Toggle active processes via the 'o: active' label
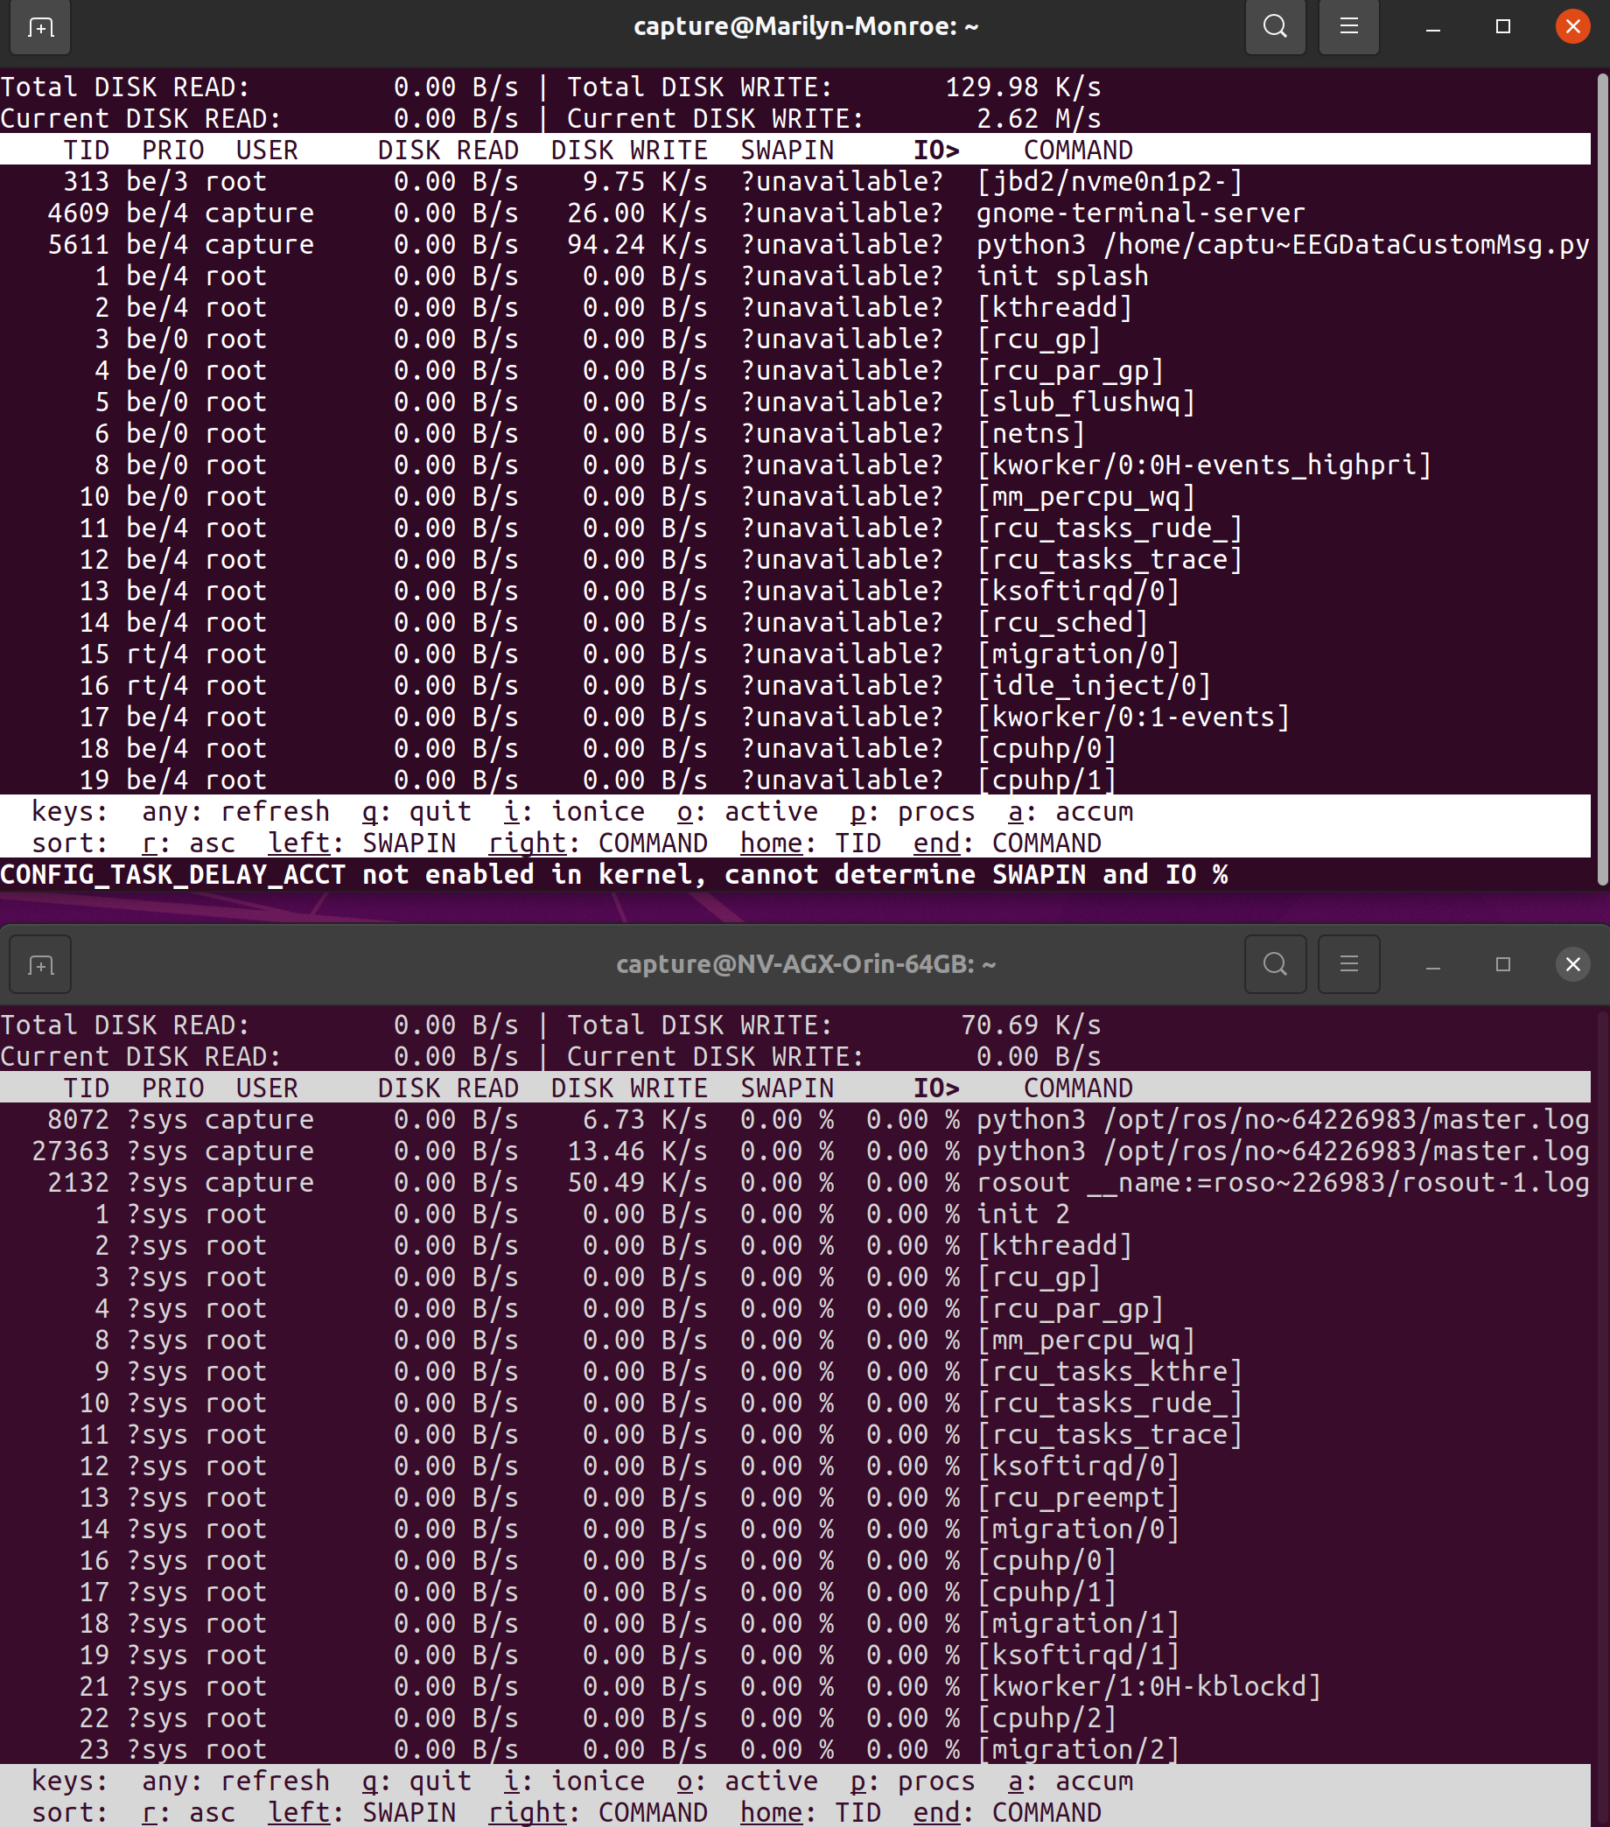 coord(746,812)
